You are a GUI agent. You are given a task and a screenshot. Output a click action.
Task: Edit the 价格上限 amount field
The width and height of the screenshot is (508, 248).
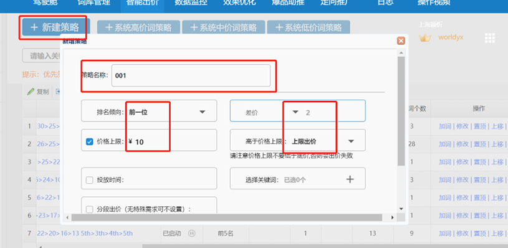(171, 142)
